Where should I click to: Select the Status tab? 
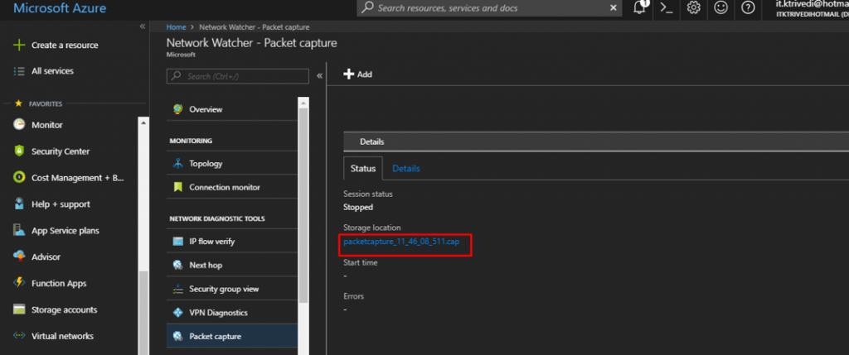[362, 168]
